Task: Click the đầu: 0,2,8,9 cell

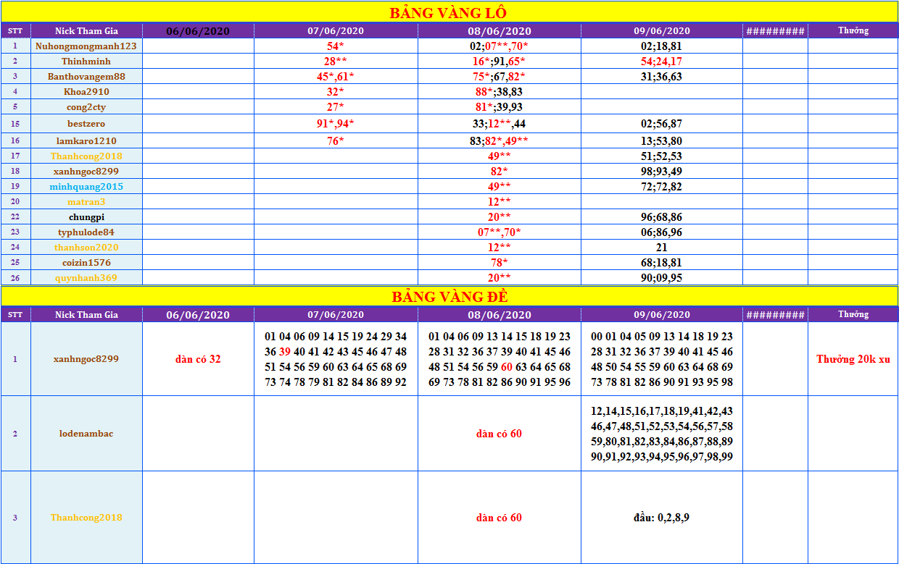Action: click(x=662, y=517)
